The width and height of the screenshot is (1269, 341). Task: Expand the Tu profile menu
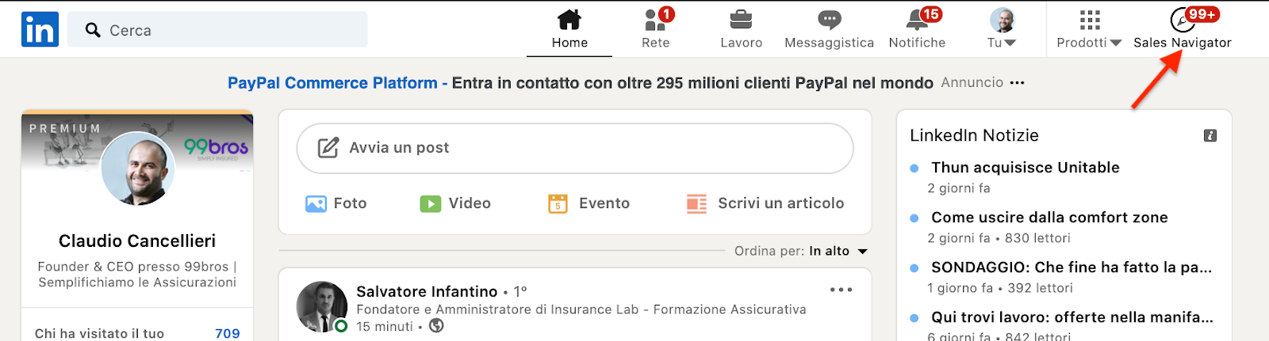[x=1002, y=29]
